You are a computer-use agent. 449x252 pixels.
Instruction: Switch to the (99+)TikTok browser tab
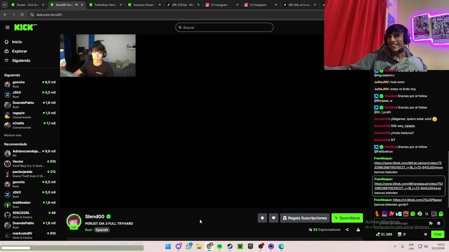click(183, 5)
